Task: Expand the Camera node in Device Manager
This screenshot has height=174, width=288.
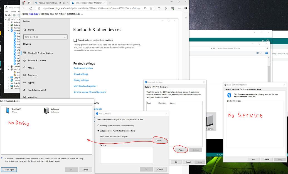Action: 8,67
